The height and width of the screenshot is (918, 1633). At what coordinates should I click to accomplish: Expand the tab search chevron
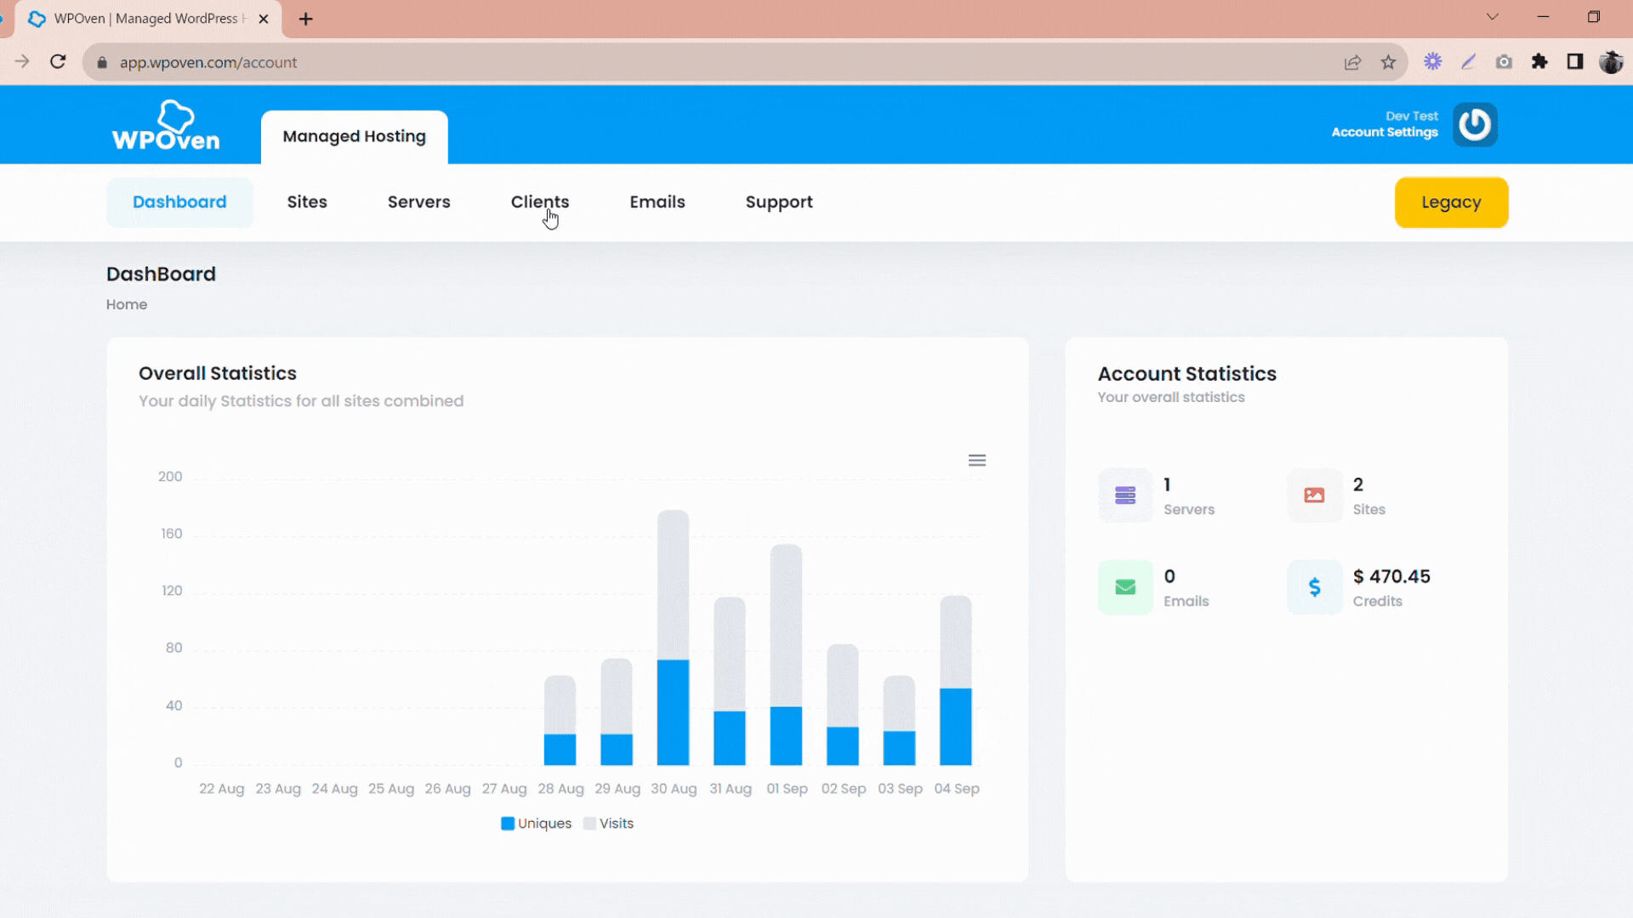click(1493, 17)
